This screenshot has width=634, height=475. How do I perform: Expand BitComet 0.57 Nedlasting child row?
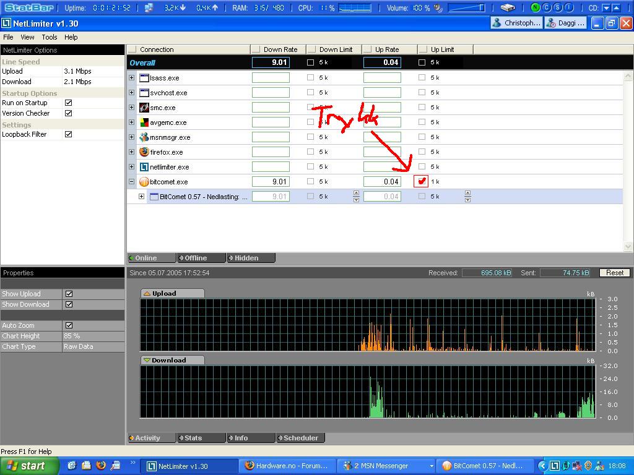141,196
